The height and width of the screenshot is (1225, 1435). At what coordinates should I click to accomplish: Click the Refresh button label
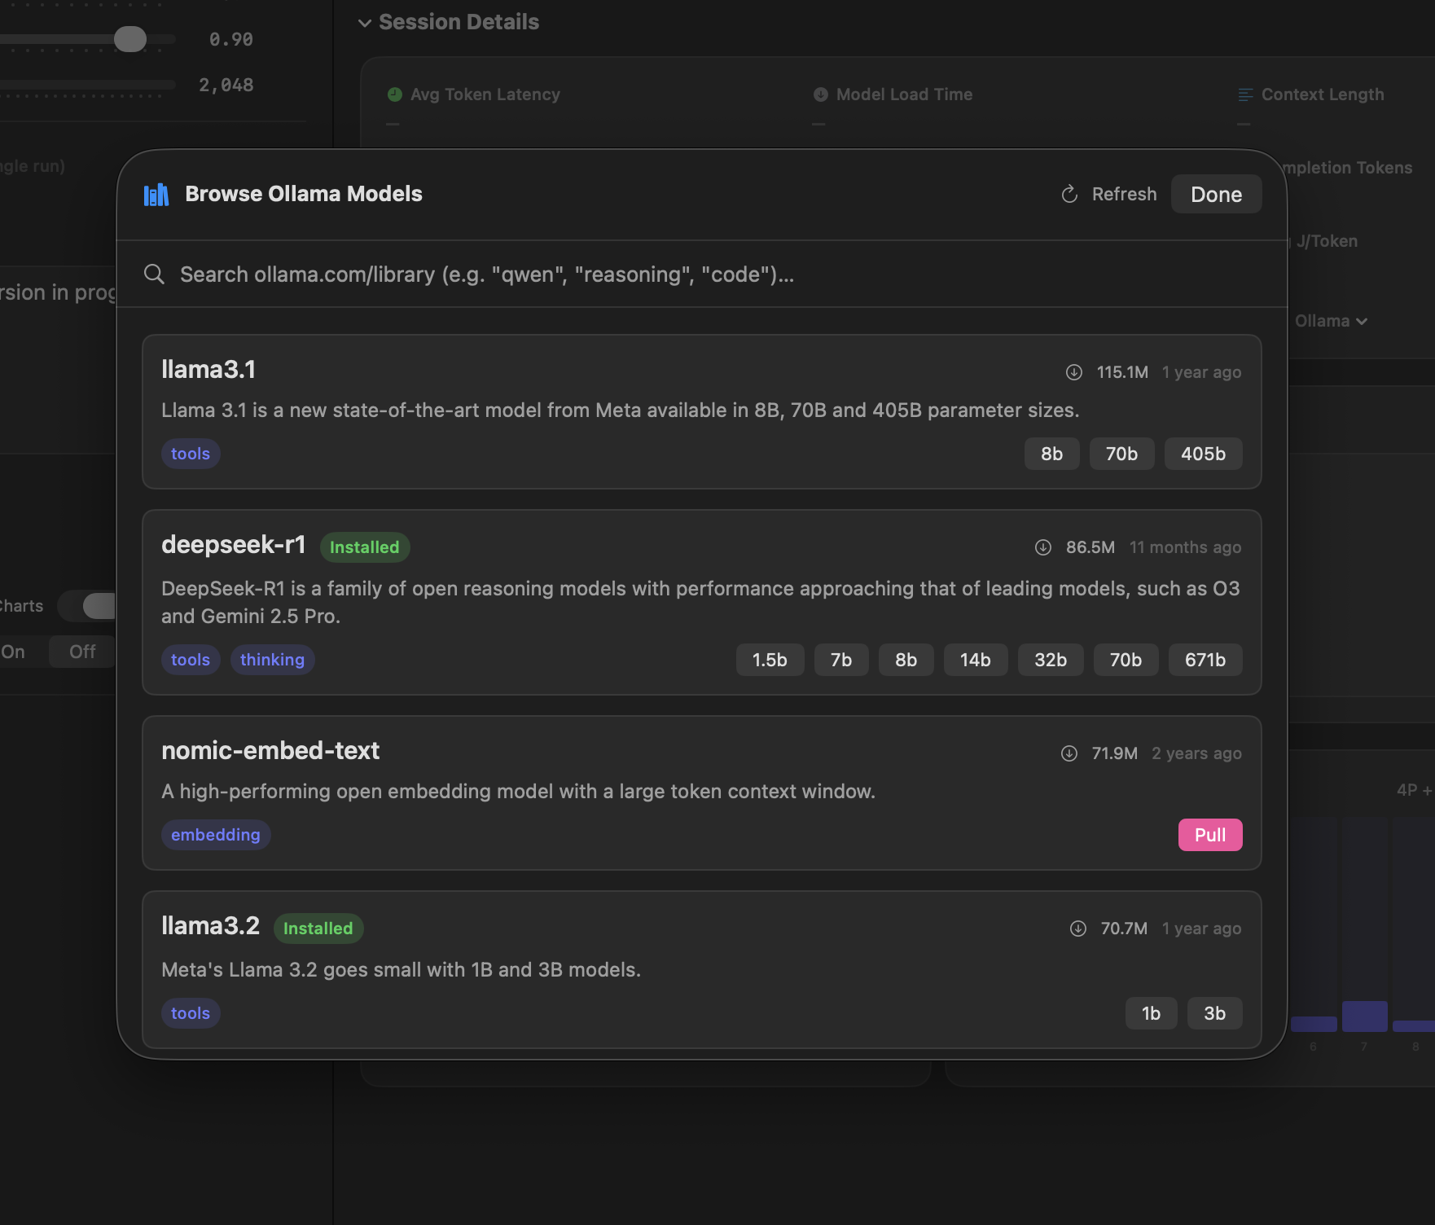click(x=1124, y=194)
